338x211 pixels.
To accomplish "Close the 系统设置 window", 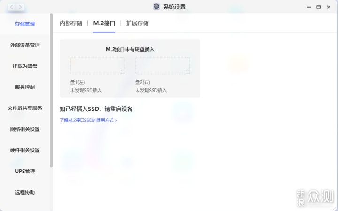I will [x=328, y=7].
